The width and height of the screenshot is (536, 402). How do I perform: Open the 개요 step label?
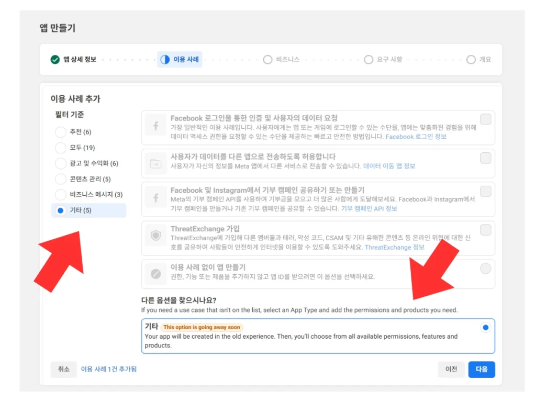pos(485,60)
